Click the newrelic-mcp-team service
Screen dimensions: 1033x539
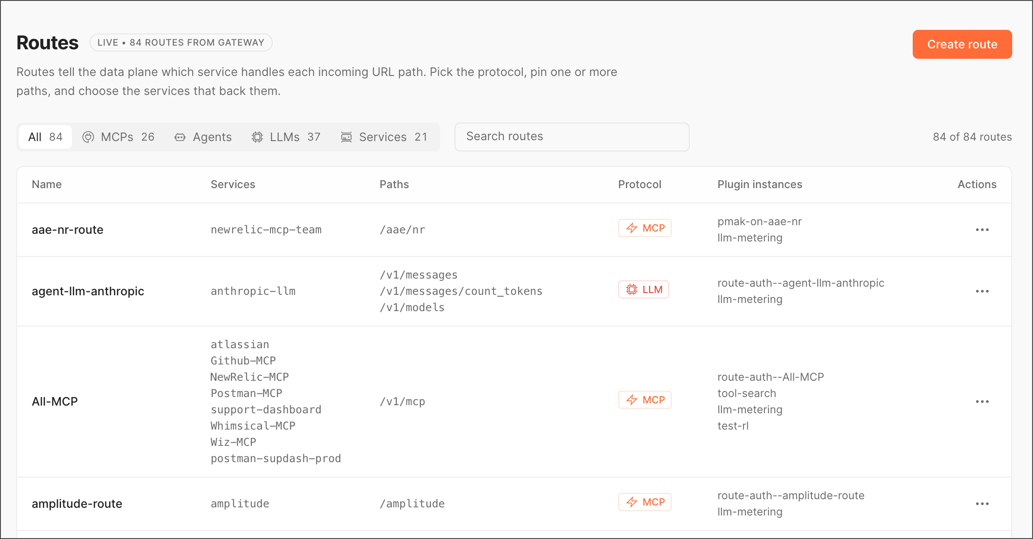(266, 230)
